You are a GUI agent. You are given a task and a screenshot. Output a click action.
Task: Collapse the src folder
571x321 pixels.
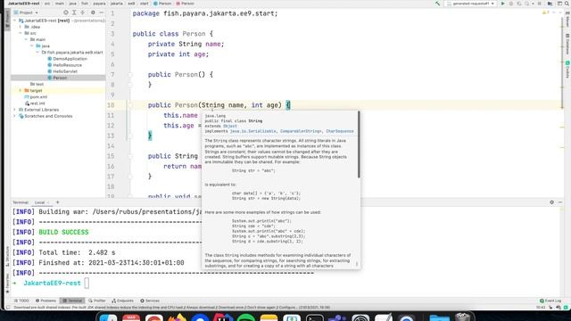[x=21, y=33]
